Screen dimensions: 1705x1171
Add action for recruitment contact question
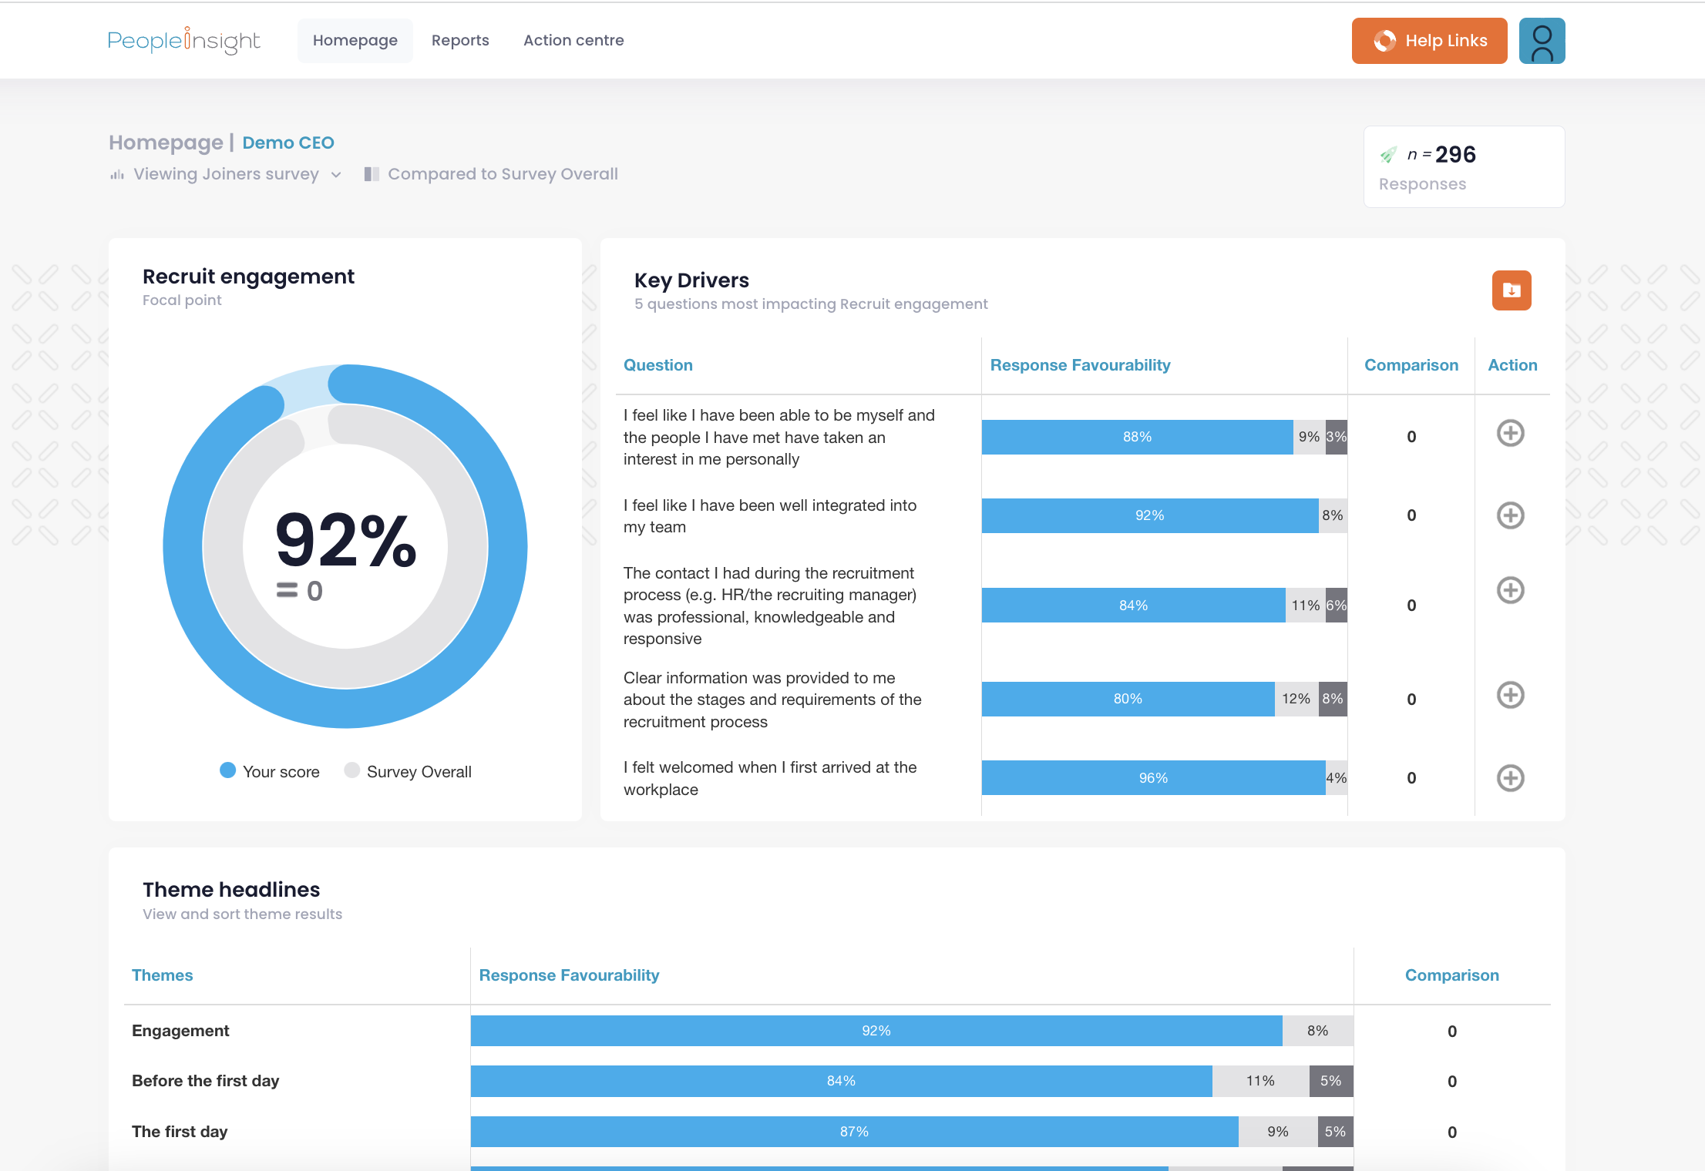[x=1511, y=590]
